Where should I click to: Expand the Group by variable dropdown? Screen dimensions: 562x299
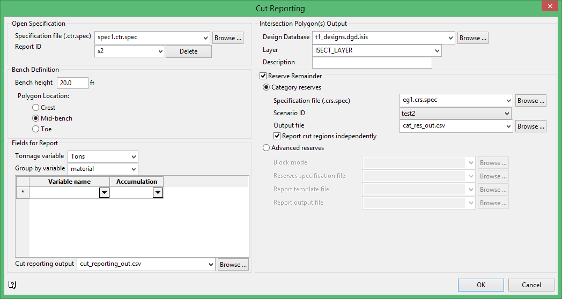[133, 169]
